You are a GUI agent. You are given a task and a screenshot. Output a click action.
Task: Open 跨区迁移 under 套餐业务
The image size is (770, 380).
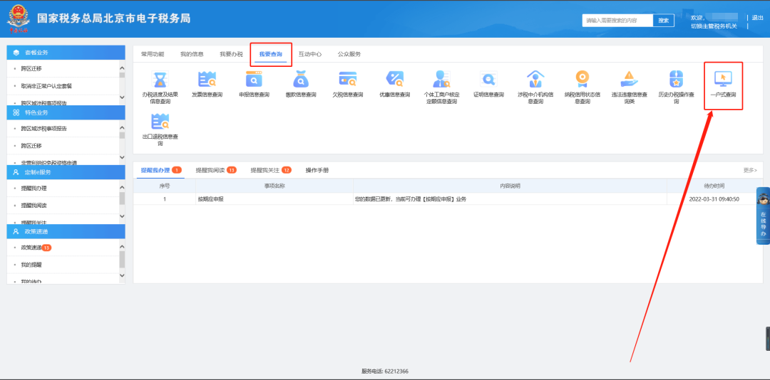point(31,68)
